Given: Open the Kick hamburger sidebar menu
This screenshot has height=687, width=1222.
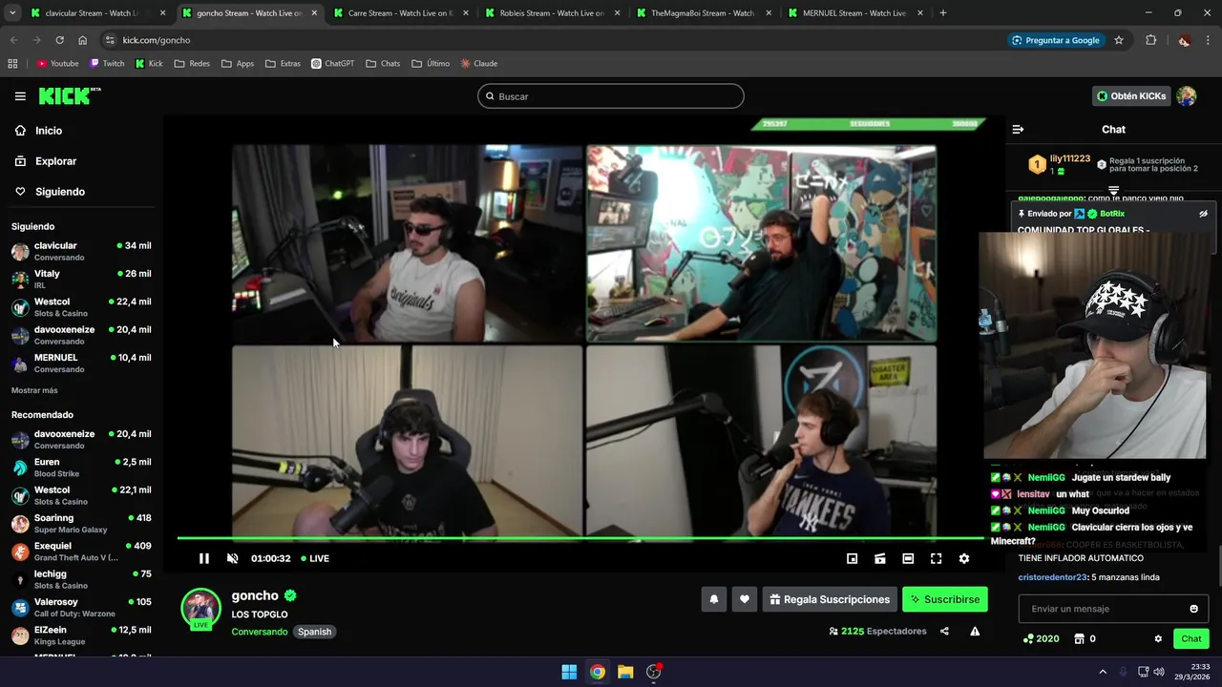Looking at the screenshot, I should [x=20, y=96].
